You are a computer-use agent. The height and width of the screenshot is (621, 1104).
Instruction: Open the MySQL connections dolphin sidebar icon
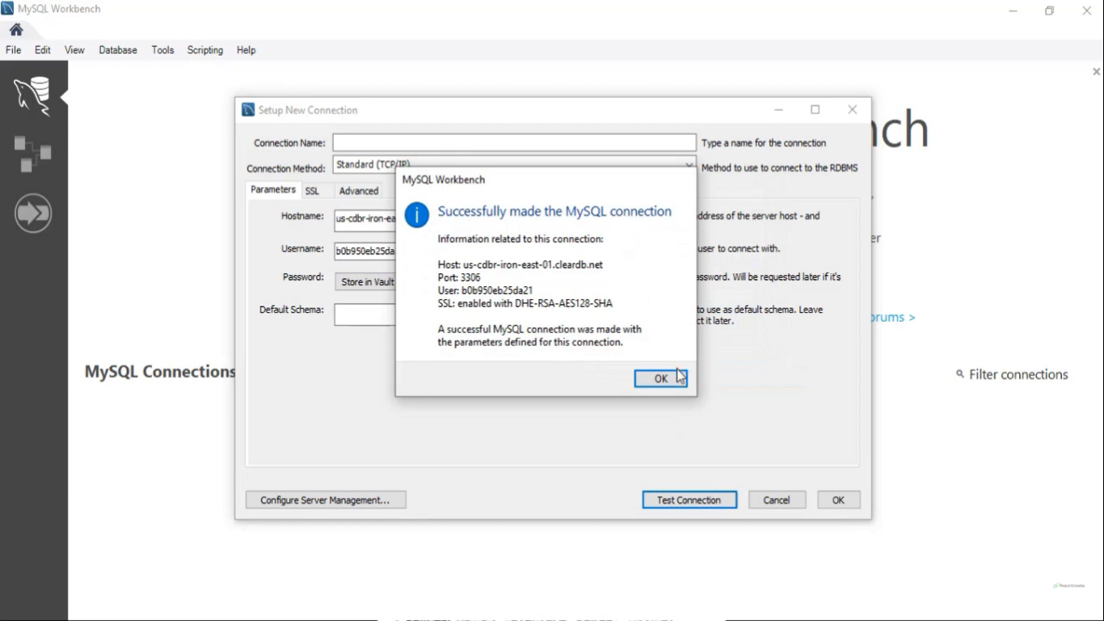coord(32,95)
